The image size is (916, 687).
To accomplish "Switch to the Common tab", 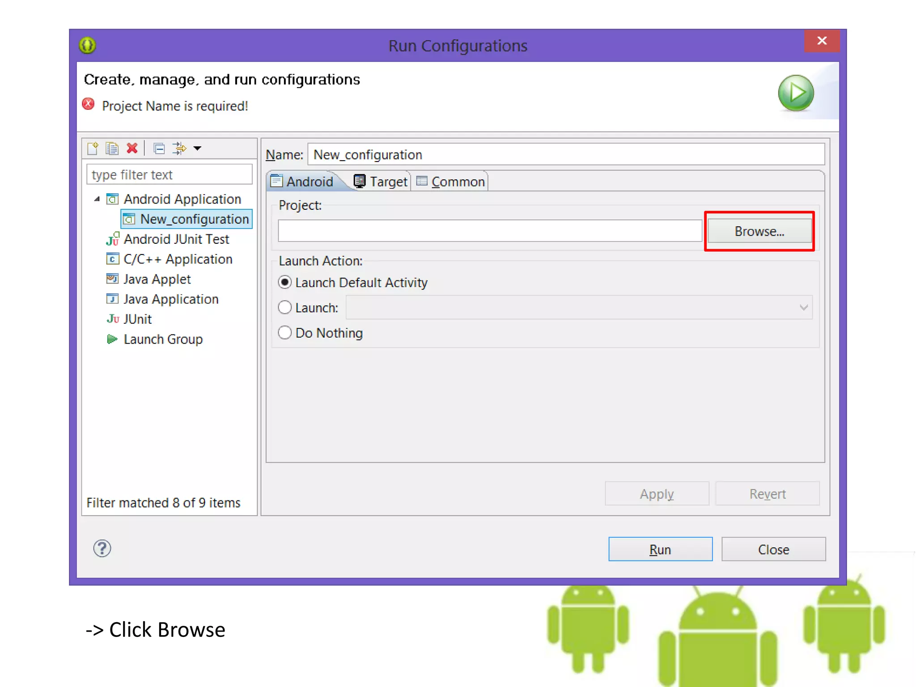I will click(451, 182).
